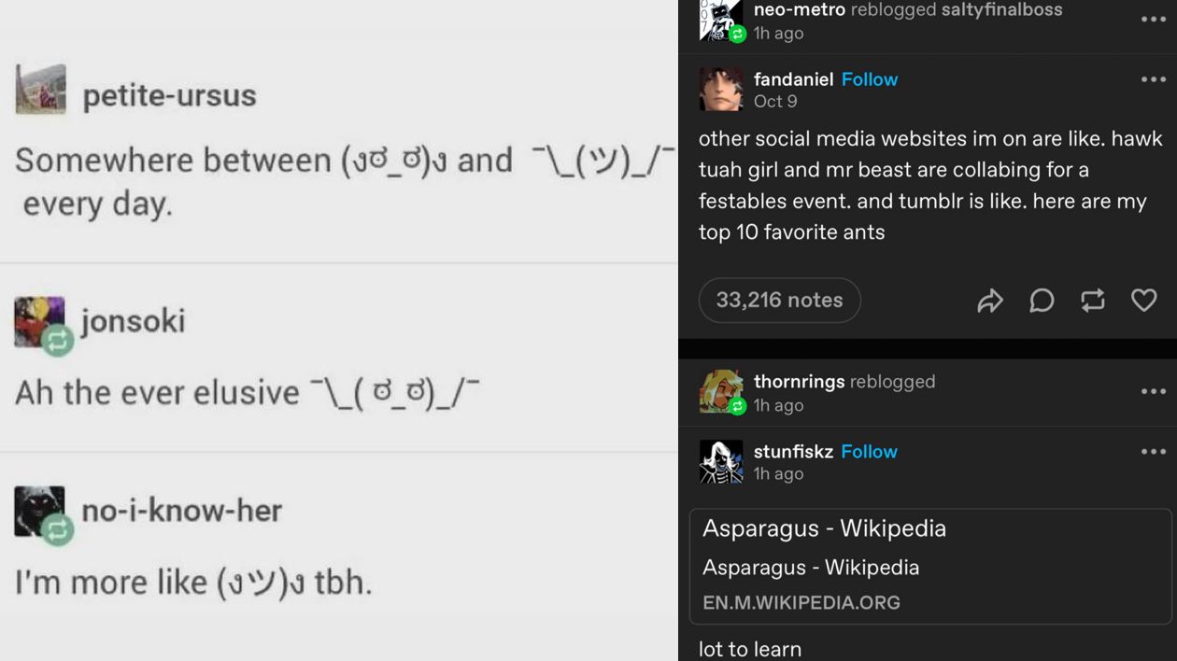Like the fandaniel post with heart
1177x661 pixels.
[1143, 301]
